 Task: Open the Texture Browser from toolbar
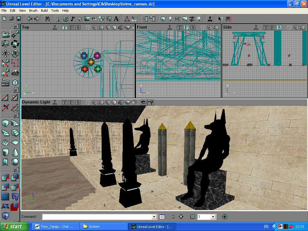tap(87, 19)
